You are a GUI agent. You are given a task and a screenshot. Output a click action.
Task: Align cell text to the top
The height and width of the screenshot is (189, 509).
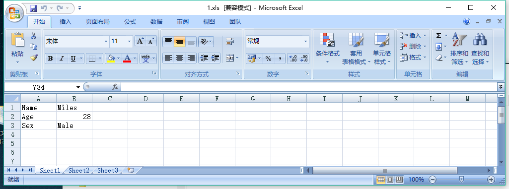tap(168, 42)
